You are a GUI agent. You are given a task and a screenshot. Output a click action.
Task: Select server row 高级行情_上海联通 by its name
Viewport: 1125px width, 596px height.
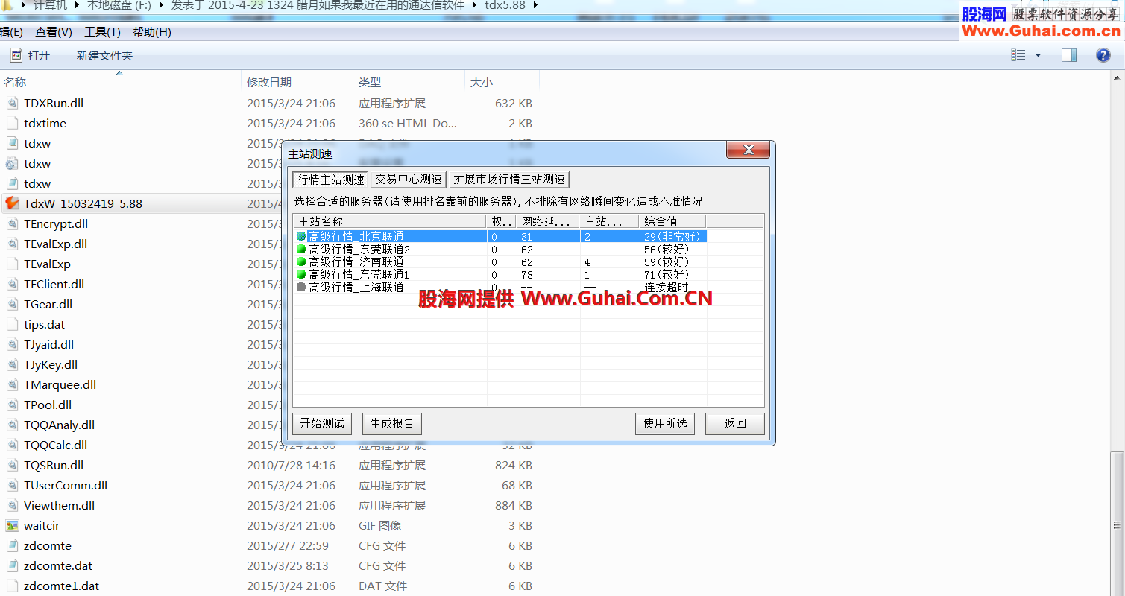(x=356, y=287)
